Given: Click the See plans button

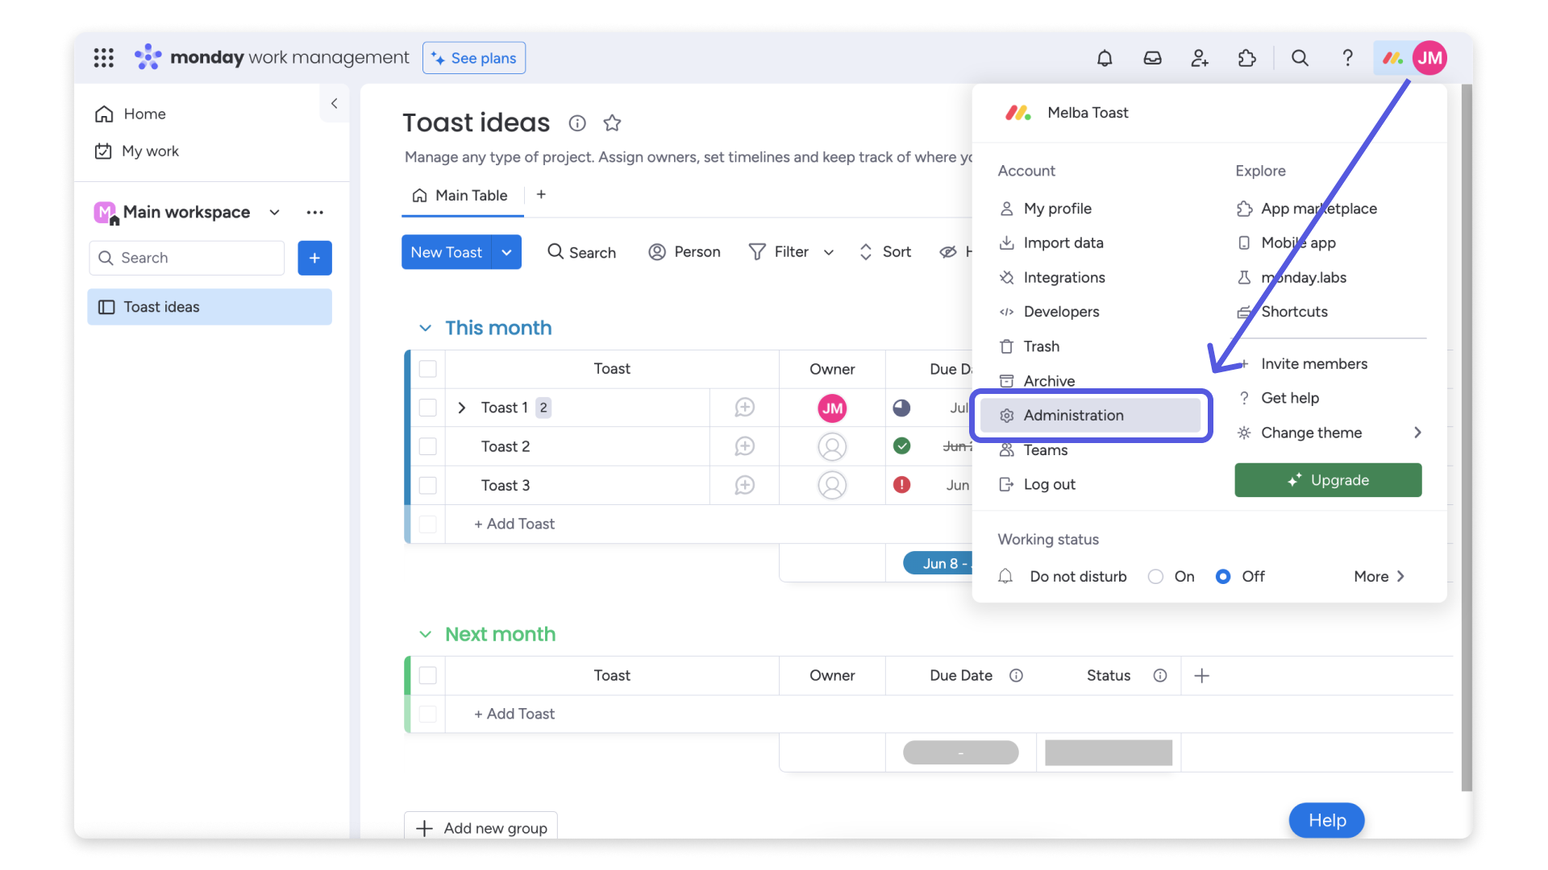Looking at the screenshot, I should 474,58.
